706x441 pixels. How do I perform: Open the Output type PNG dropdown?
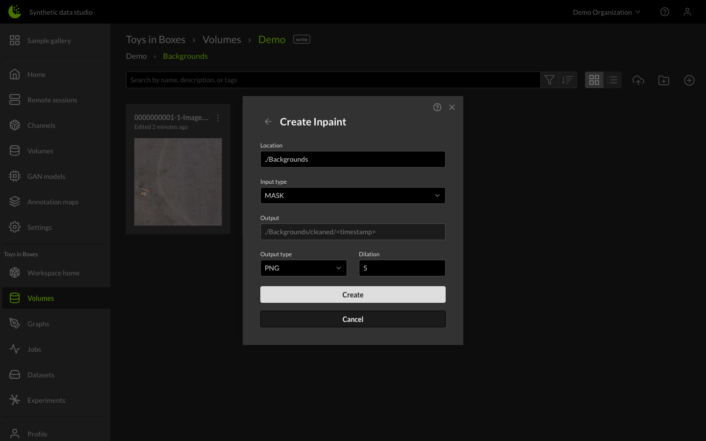[x=303, y=268]
